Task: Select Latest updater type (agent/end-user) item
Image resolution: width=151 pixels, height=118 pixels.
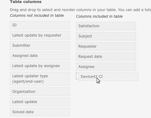Action: click(x=40, y=79)
